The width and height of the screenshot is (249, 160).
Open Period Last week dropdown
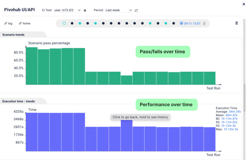tap(119, 10)
